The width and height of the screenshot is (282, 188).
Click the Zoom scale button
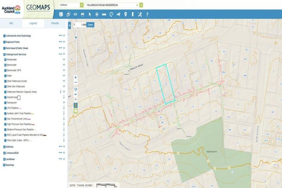(90, 24)
